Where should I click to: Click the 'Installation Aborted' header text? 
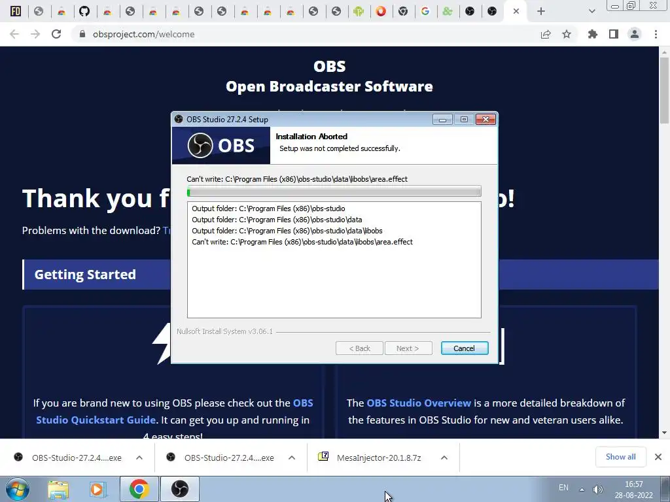pyautogui.click(x=311, y=137)
